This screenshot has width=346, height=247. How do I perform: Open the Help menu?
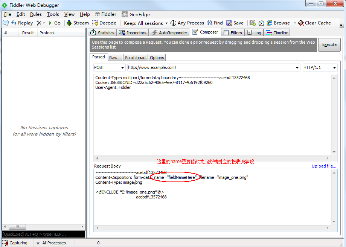click(x=85, y=14)
